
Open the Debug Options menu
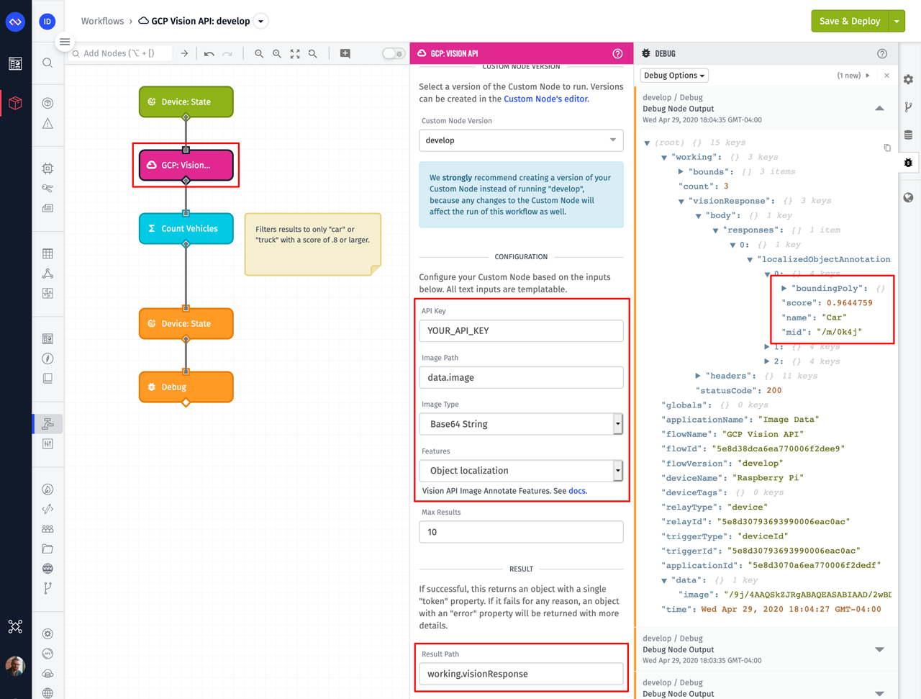click(x=673, y=76)
